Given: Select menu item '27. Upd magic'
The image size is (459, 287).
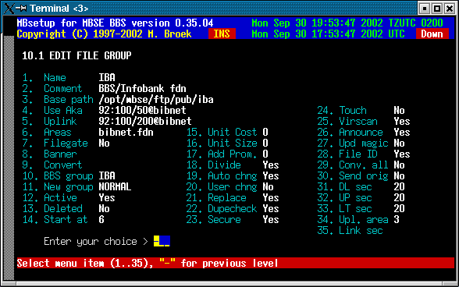Looking at the screenshot, I should pyautogui.click(x=353, y=143).
